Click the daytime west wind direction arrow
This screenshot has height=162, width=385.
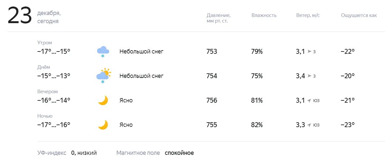(x=309, y=76)
